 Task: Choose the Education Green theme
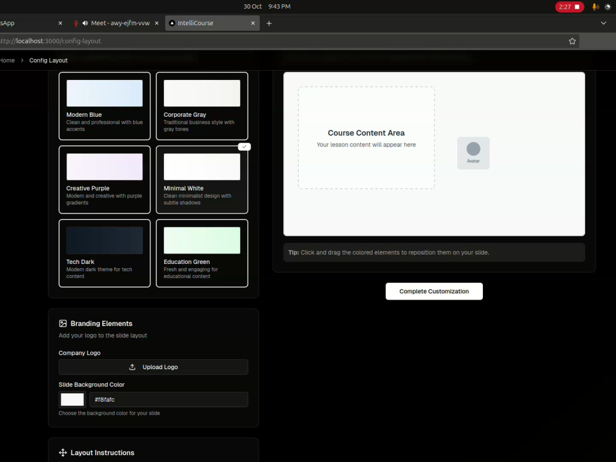click(x=202, y=253)
